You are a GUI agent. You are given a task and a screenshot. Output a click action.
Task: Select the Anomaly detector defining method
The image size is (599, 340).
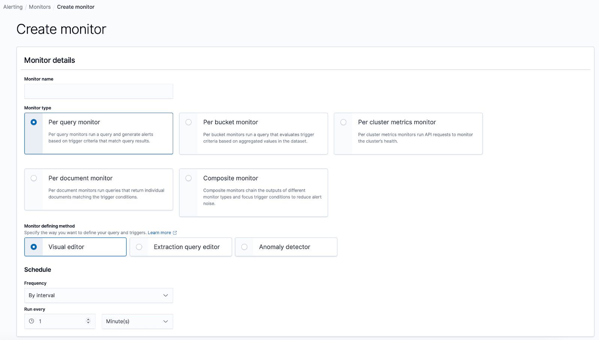point(245,247)
